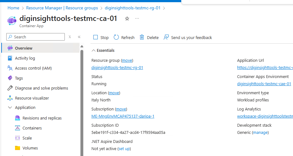Click the sidebar vertical scrollbar

click(82, 100)
